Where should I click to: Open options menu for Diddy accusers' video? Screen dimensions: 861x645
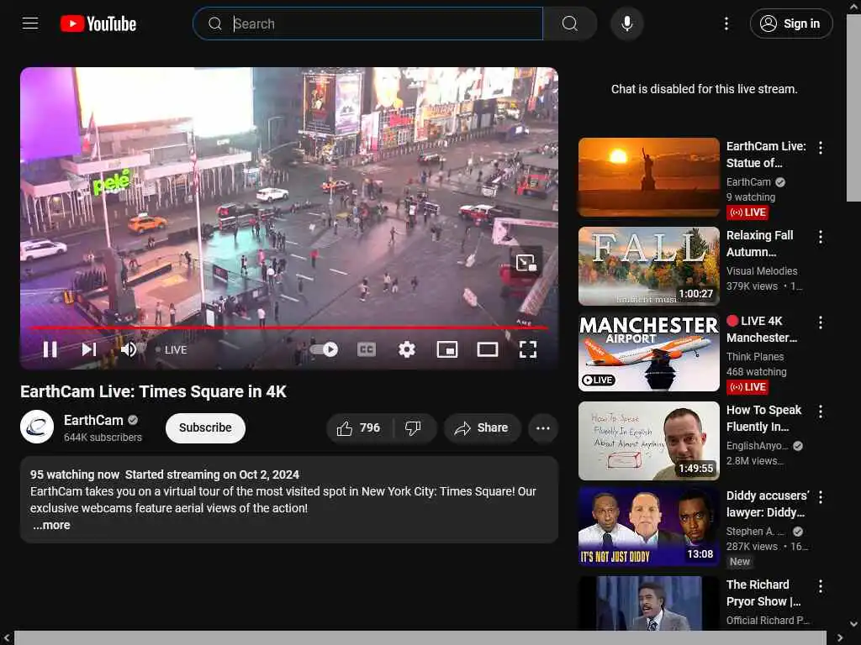pos(821,497)
